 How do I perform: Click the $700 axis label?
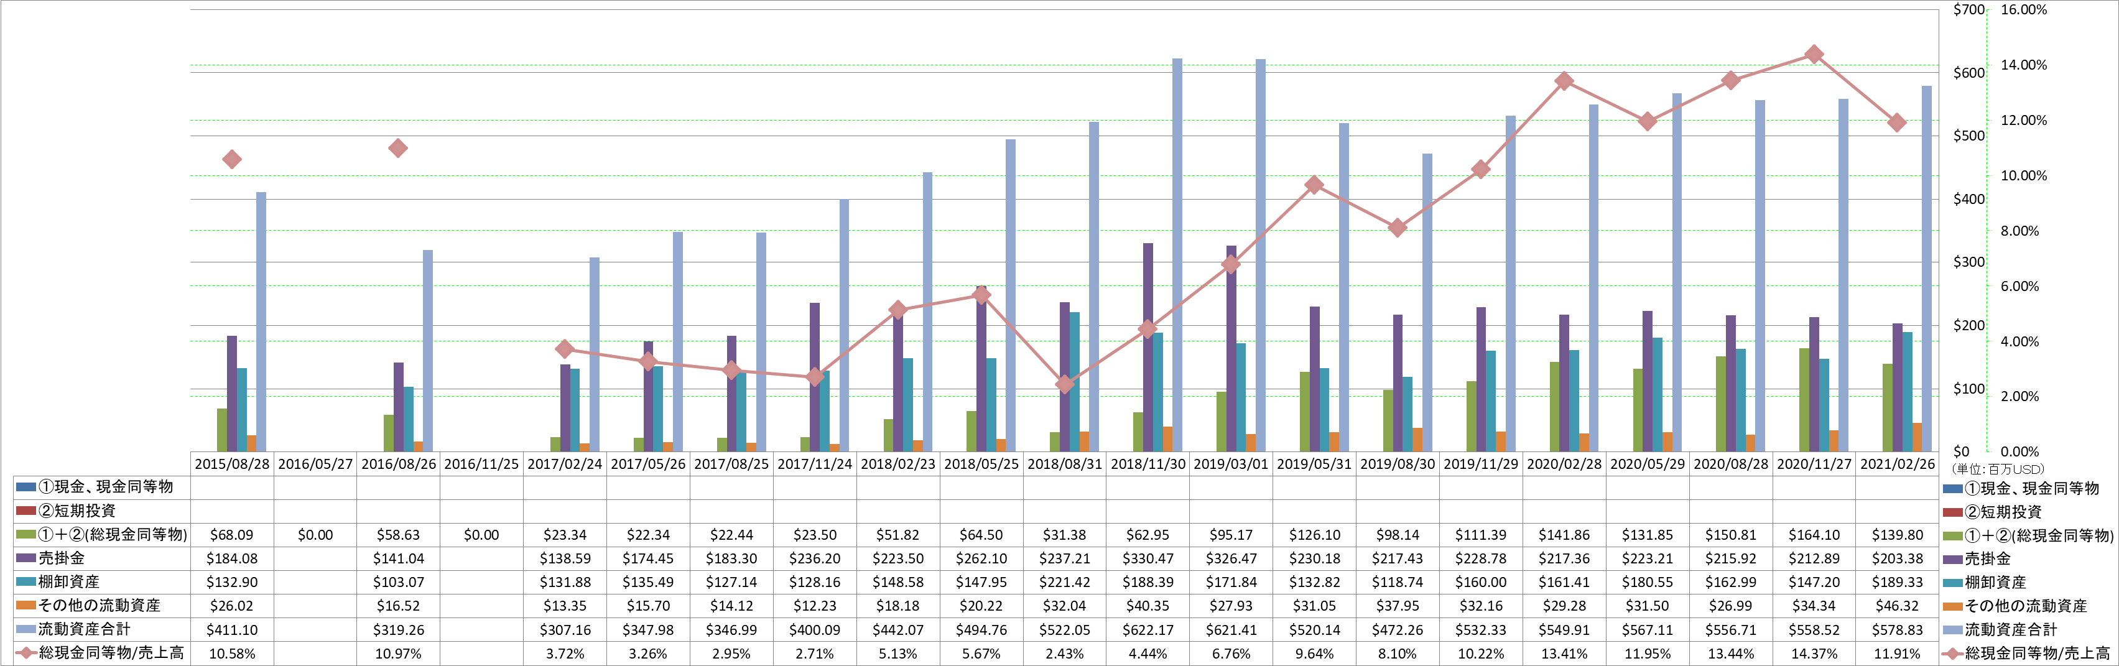pos(1968,10)
